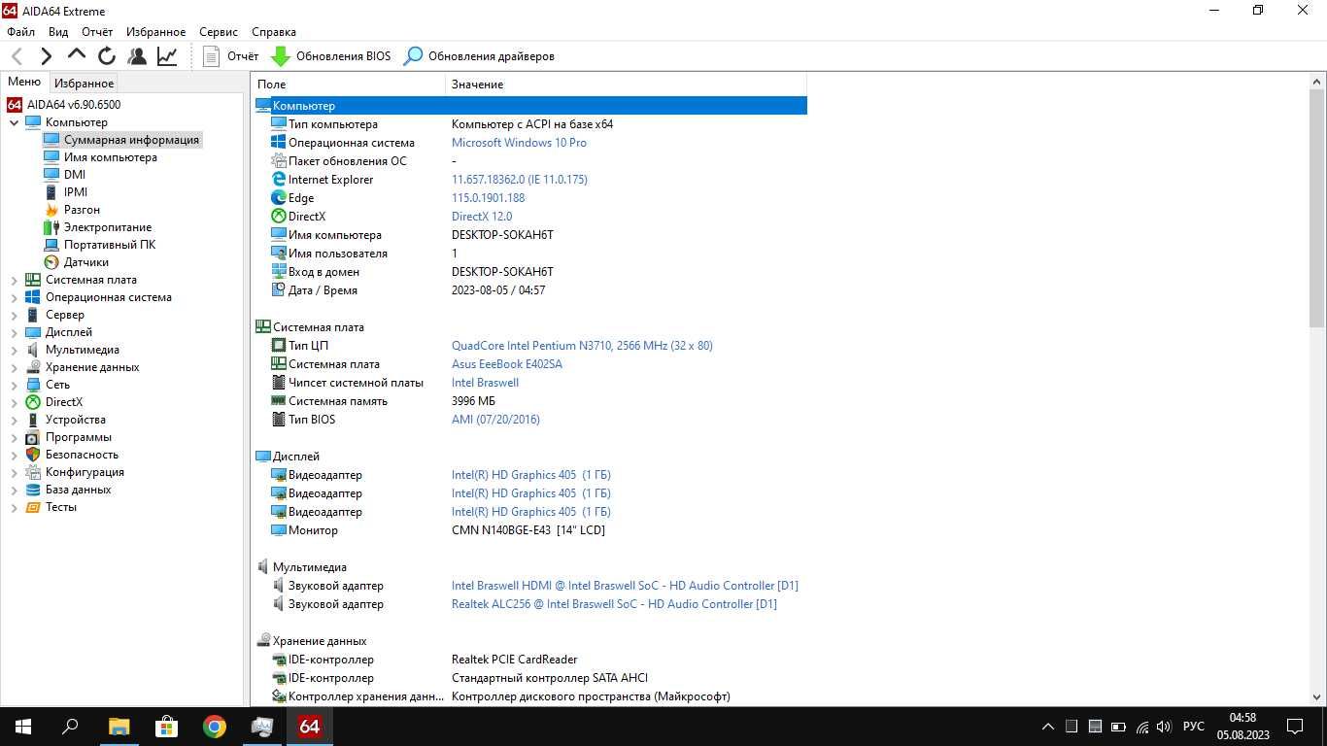Switch to the Избранное tab in the sidebar
This screenshot has width=1327, height=746.
tap(85, 84)
